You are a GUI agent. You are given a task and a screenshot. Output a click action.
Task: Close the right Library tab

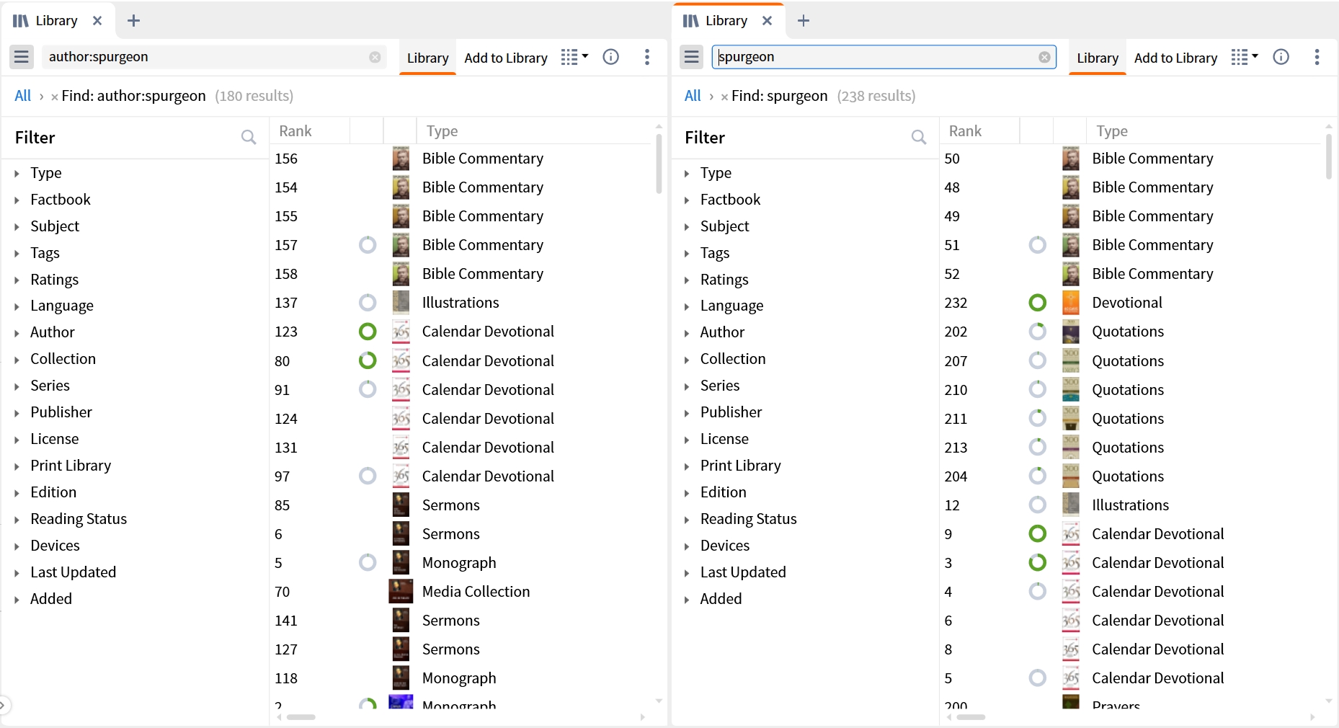(768, 21)
